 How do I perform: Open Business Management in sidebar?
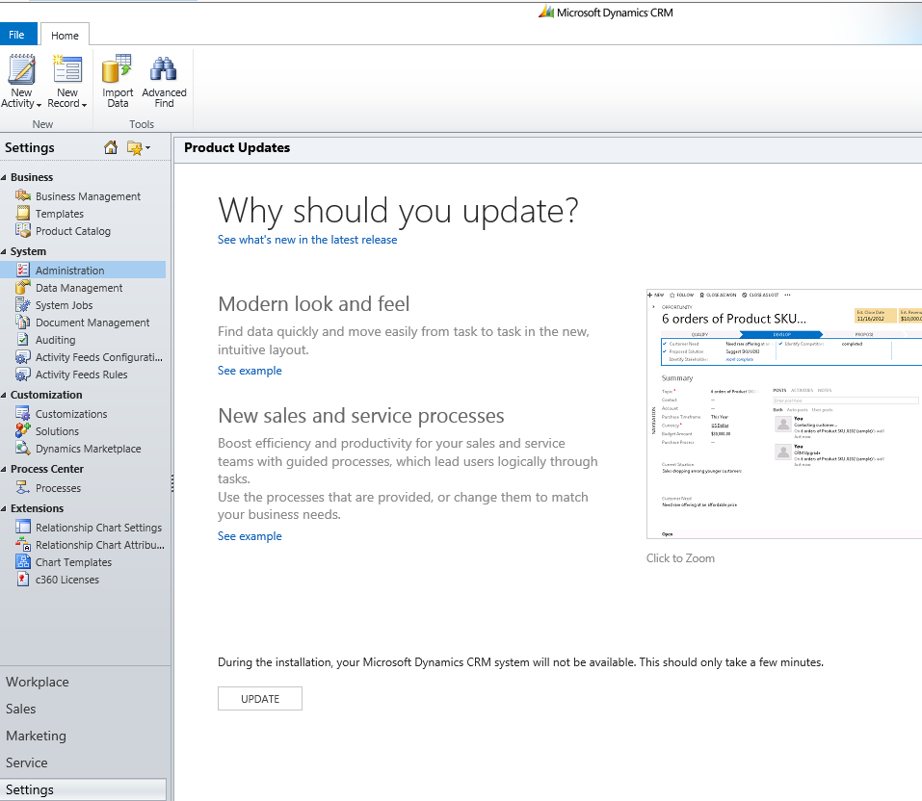point(88,196)
